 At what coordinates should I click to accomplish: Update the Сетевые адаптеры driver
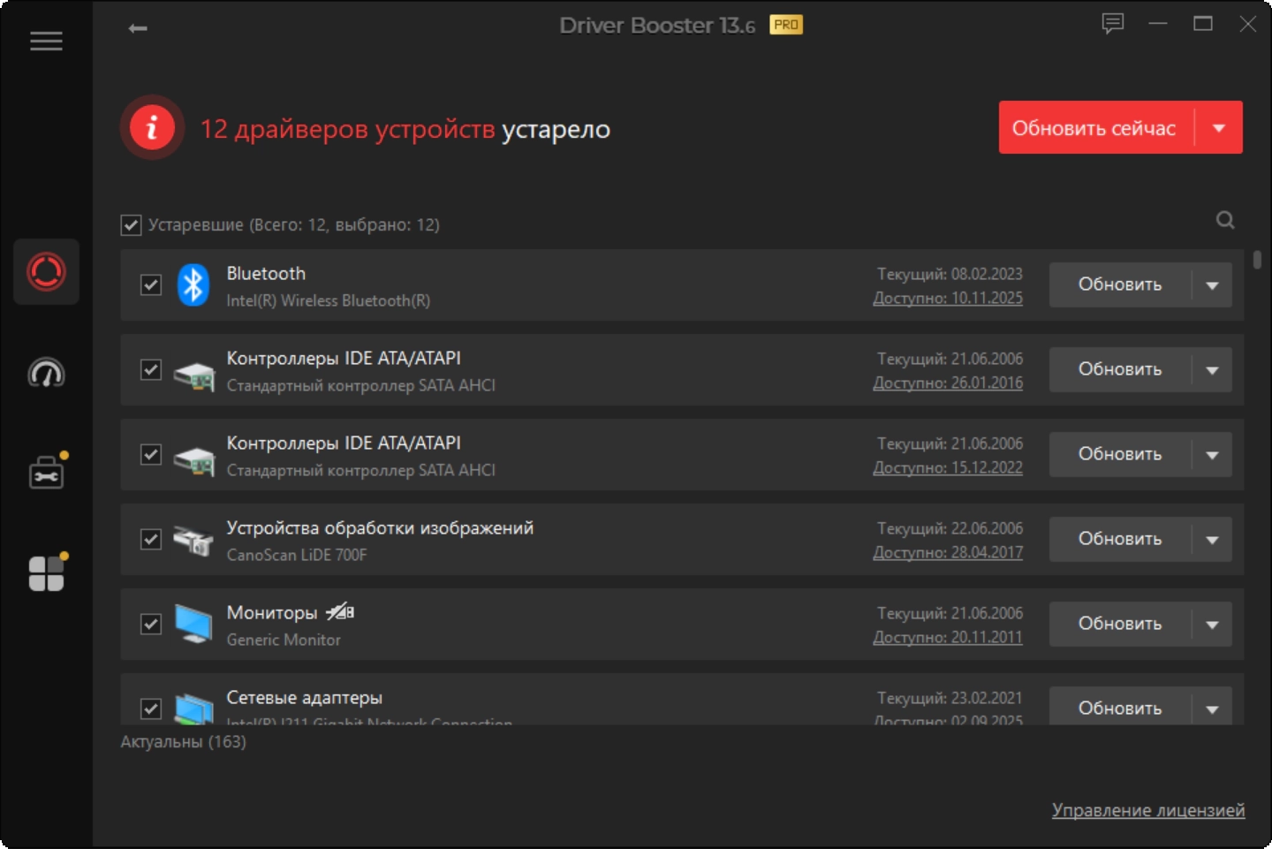click(x=1120, y=709)
